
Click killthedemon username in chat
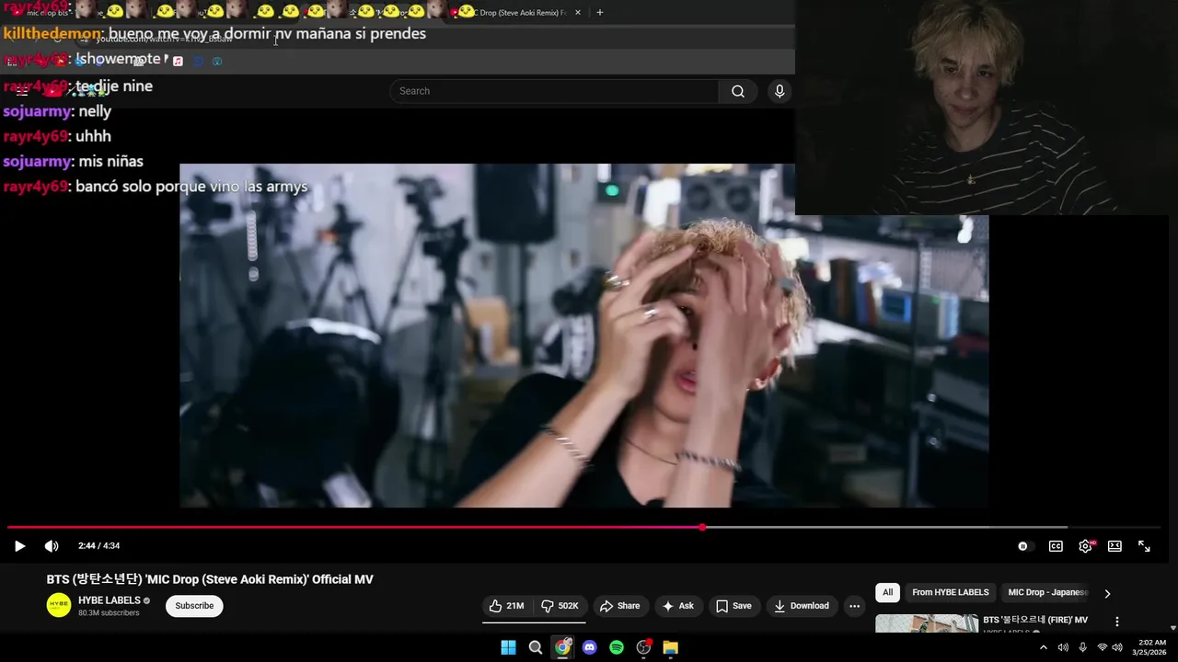52,34
